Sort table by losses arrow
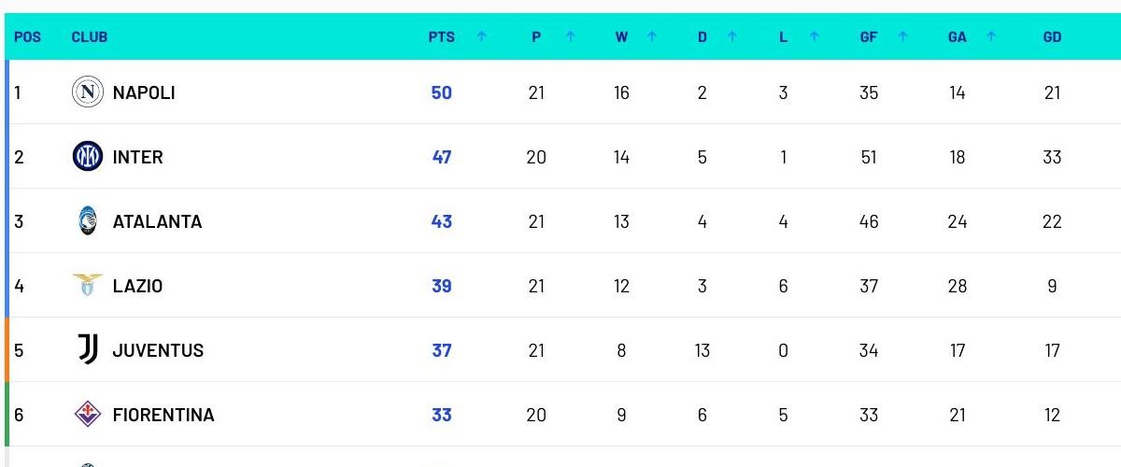The image size is (1121, 467). click(815, 36)
